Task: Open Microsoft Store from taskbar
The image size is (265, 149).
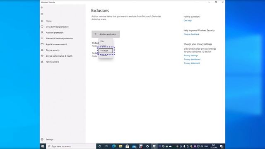Action: click(127, 146)
